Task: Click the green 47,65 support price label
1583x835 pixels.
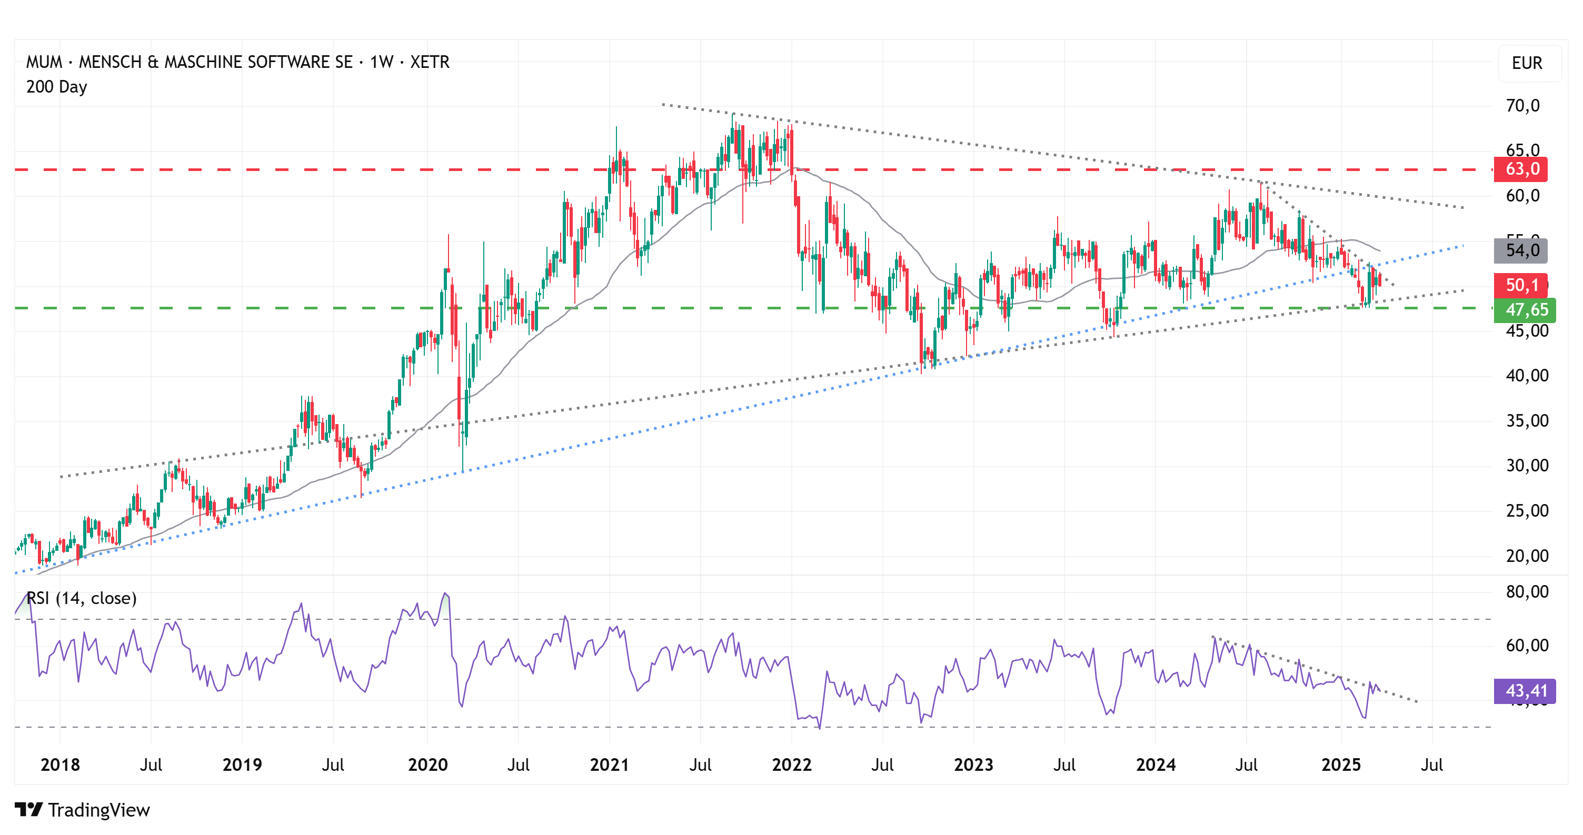Action: pos(1525,309)
